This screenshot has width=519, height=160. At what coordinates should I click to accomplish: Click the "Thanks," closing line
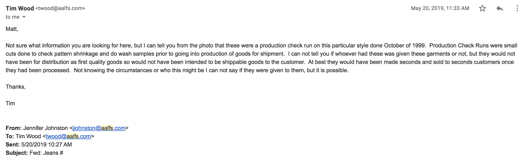[x=16, y=87]
